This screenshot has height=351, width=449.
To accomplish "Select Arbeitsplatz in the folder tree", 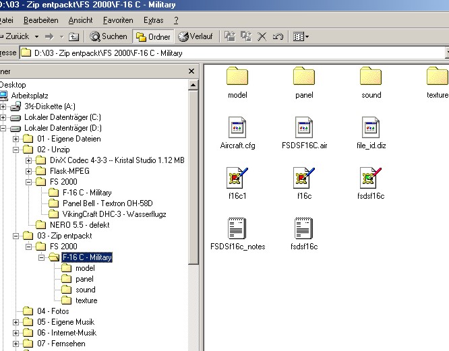I will coord(30,96).
